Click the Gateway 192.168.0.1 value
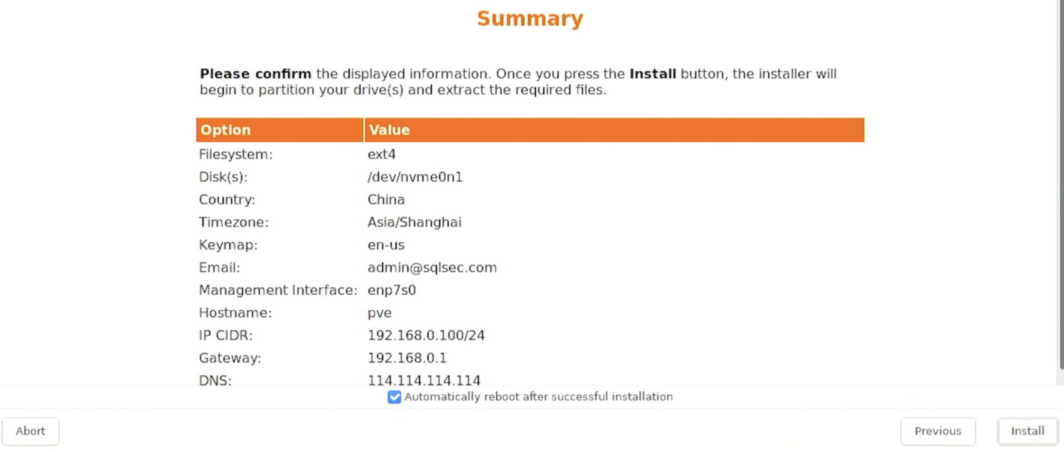The height and width of the screenshot is (452, 1064). click(x=407, y=358)
